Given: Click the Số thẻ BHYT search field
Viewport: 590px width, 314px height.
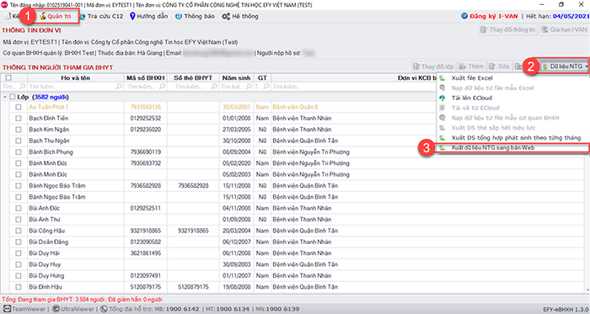Looking at the screenshot, I should [x=193, y=87].
